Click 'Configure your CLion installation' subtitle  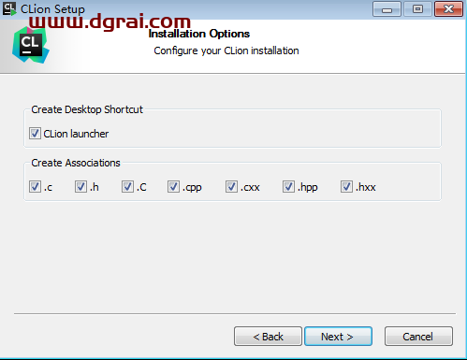[226, 50]
